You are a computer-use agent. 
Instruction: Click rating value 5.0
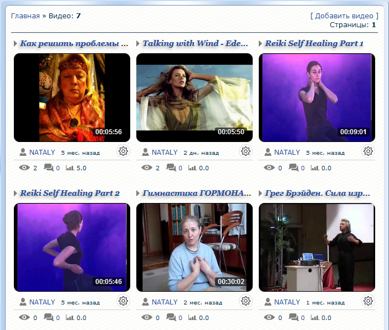point(81,168)
